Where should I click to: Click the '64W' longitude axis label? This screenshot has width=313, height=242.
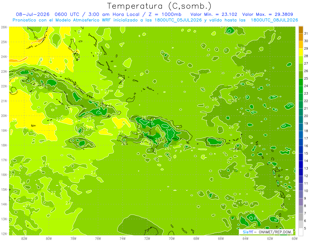click(x=245, y=239)
